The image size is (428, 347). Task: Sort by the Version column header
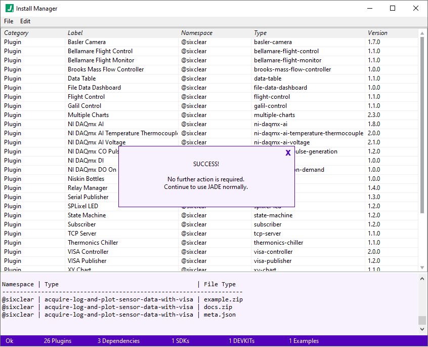pyautogui.click(x=377, y=33)
